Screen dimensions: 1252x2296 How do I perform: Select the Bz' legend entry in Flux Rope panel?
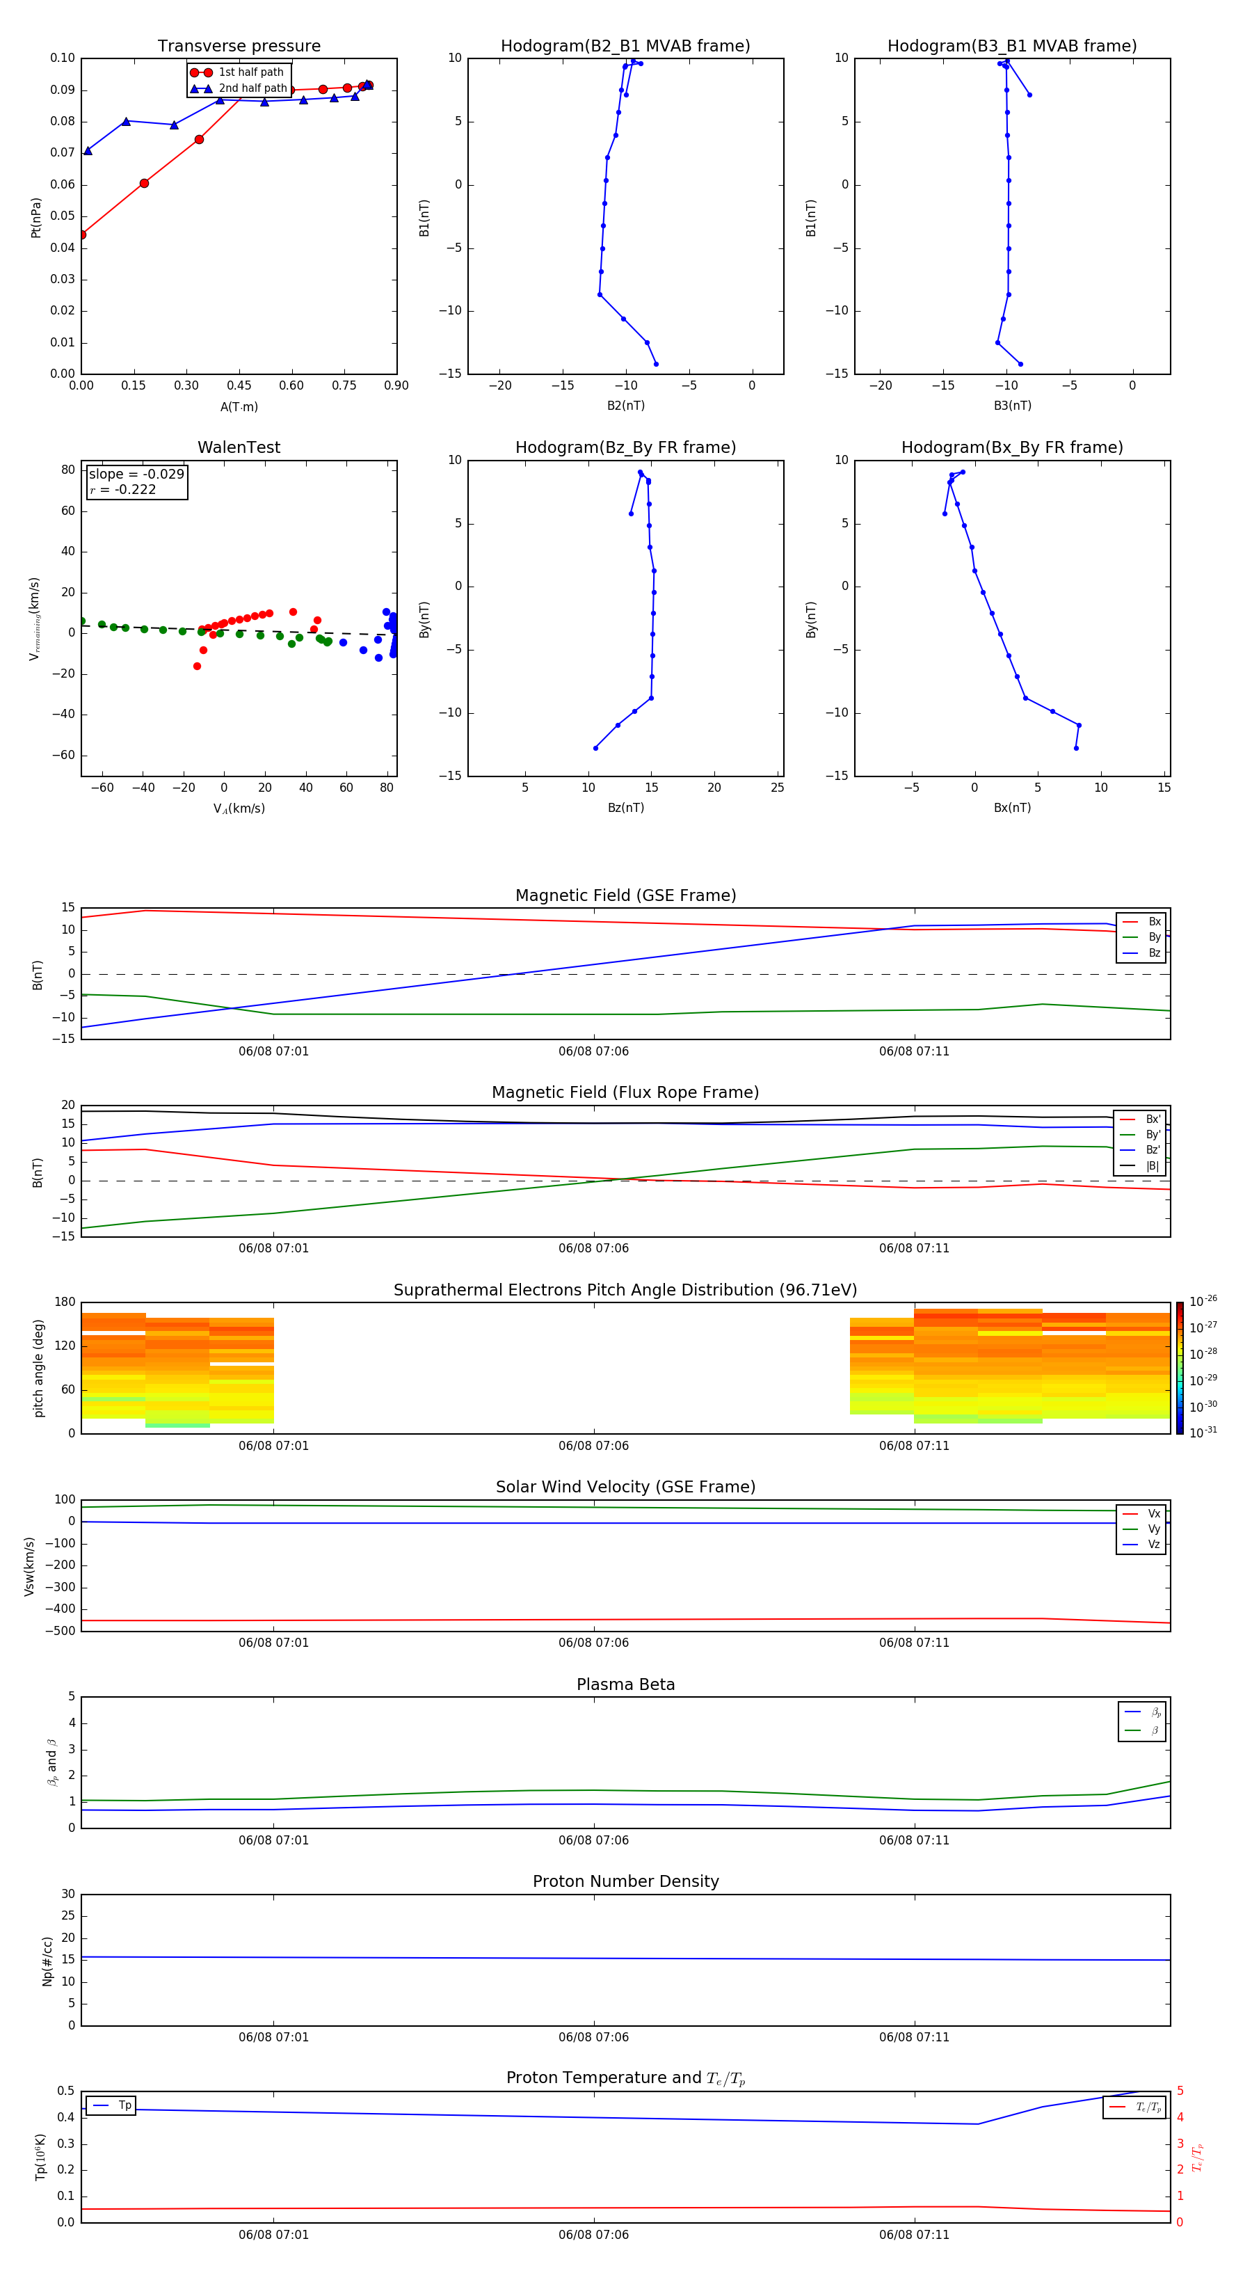(1141, 1150)
